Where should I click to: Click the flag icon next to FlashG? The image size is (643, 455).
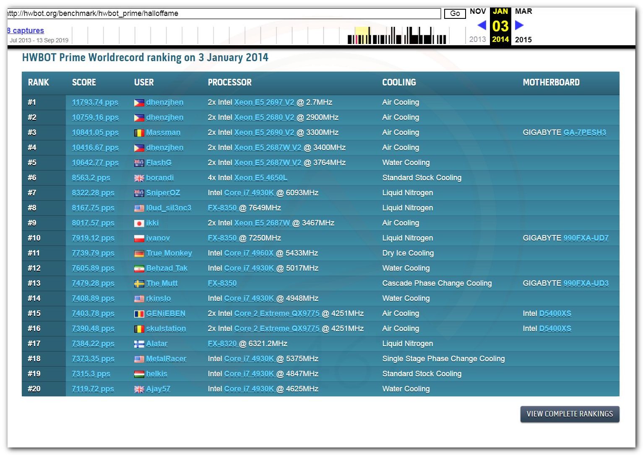point(139,163)
